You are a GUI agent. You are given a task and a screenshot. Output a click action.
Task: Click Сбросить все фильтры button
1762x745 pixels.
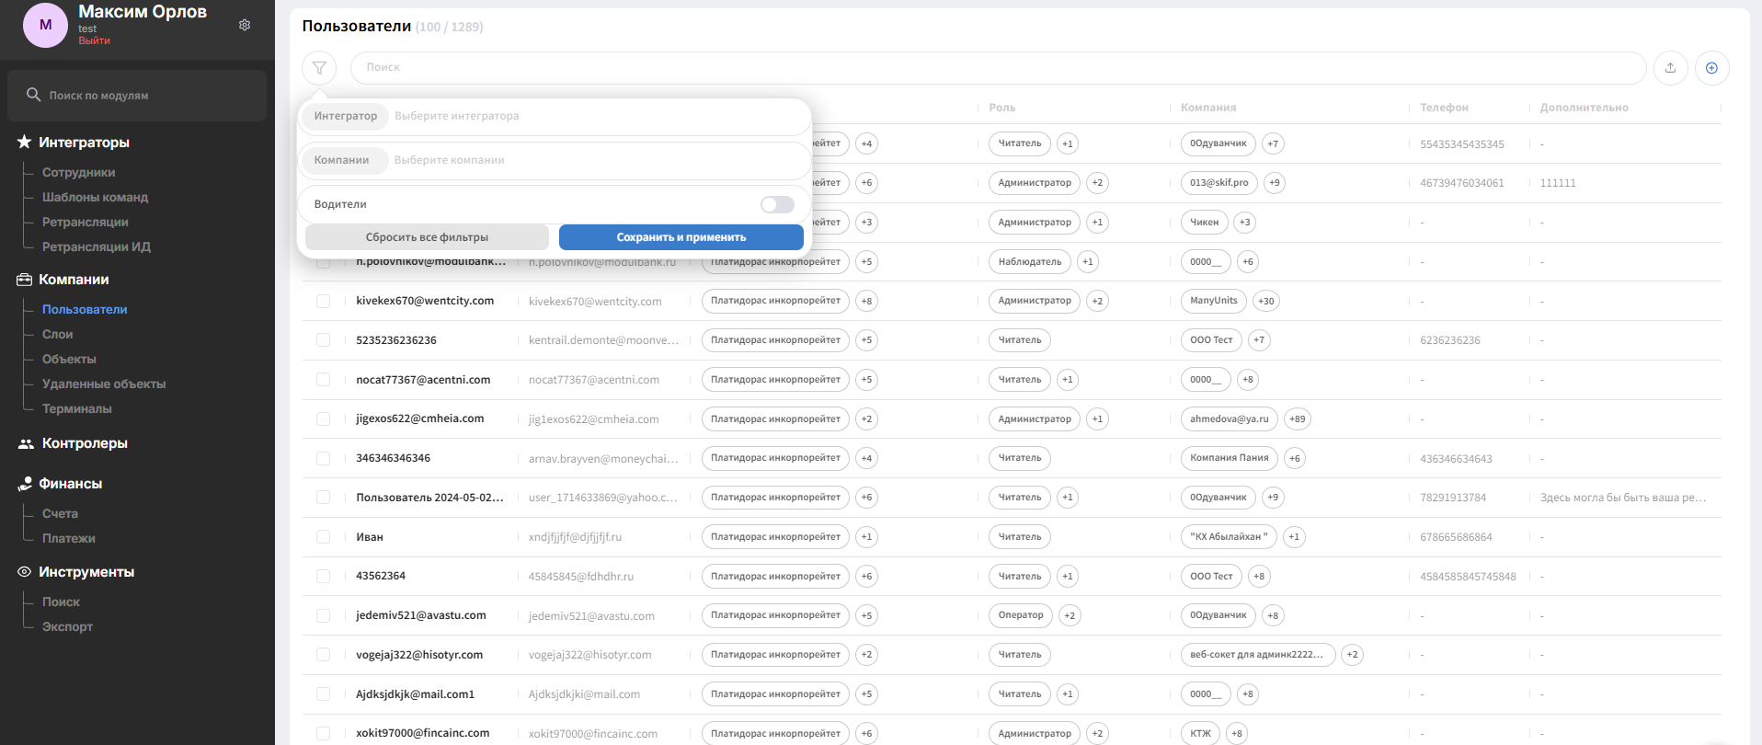427,237
